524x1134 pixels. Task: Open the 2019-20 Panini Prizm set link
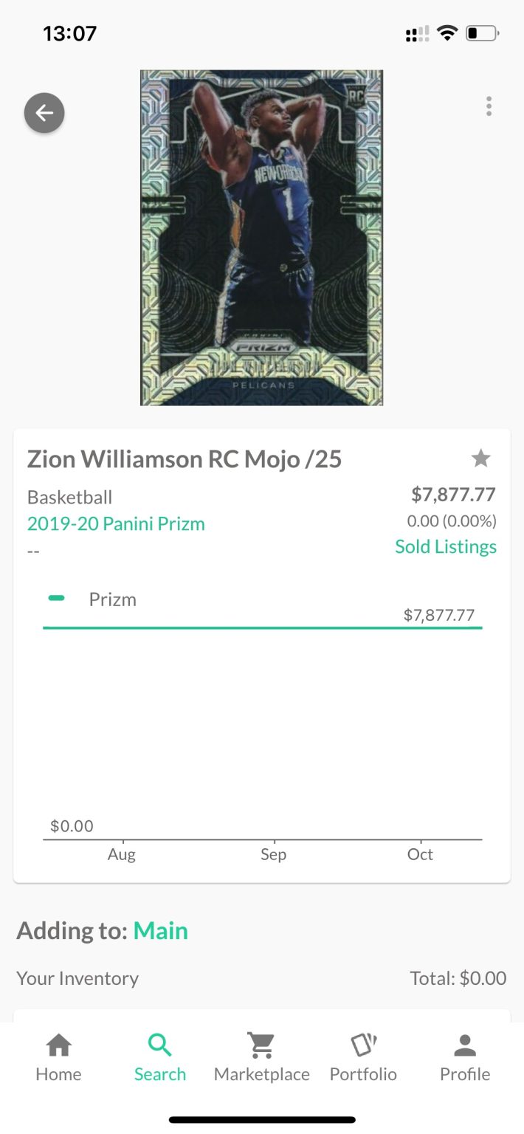[x=116, y=524]
